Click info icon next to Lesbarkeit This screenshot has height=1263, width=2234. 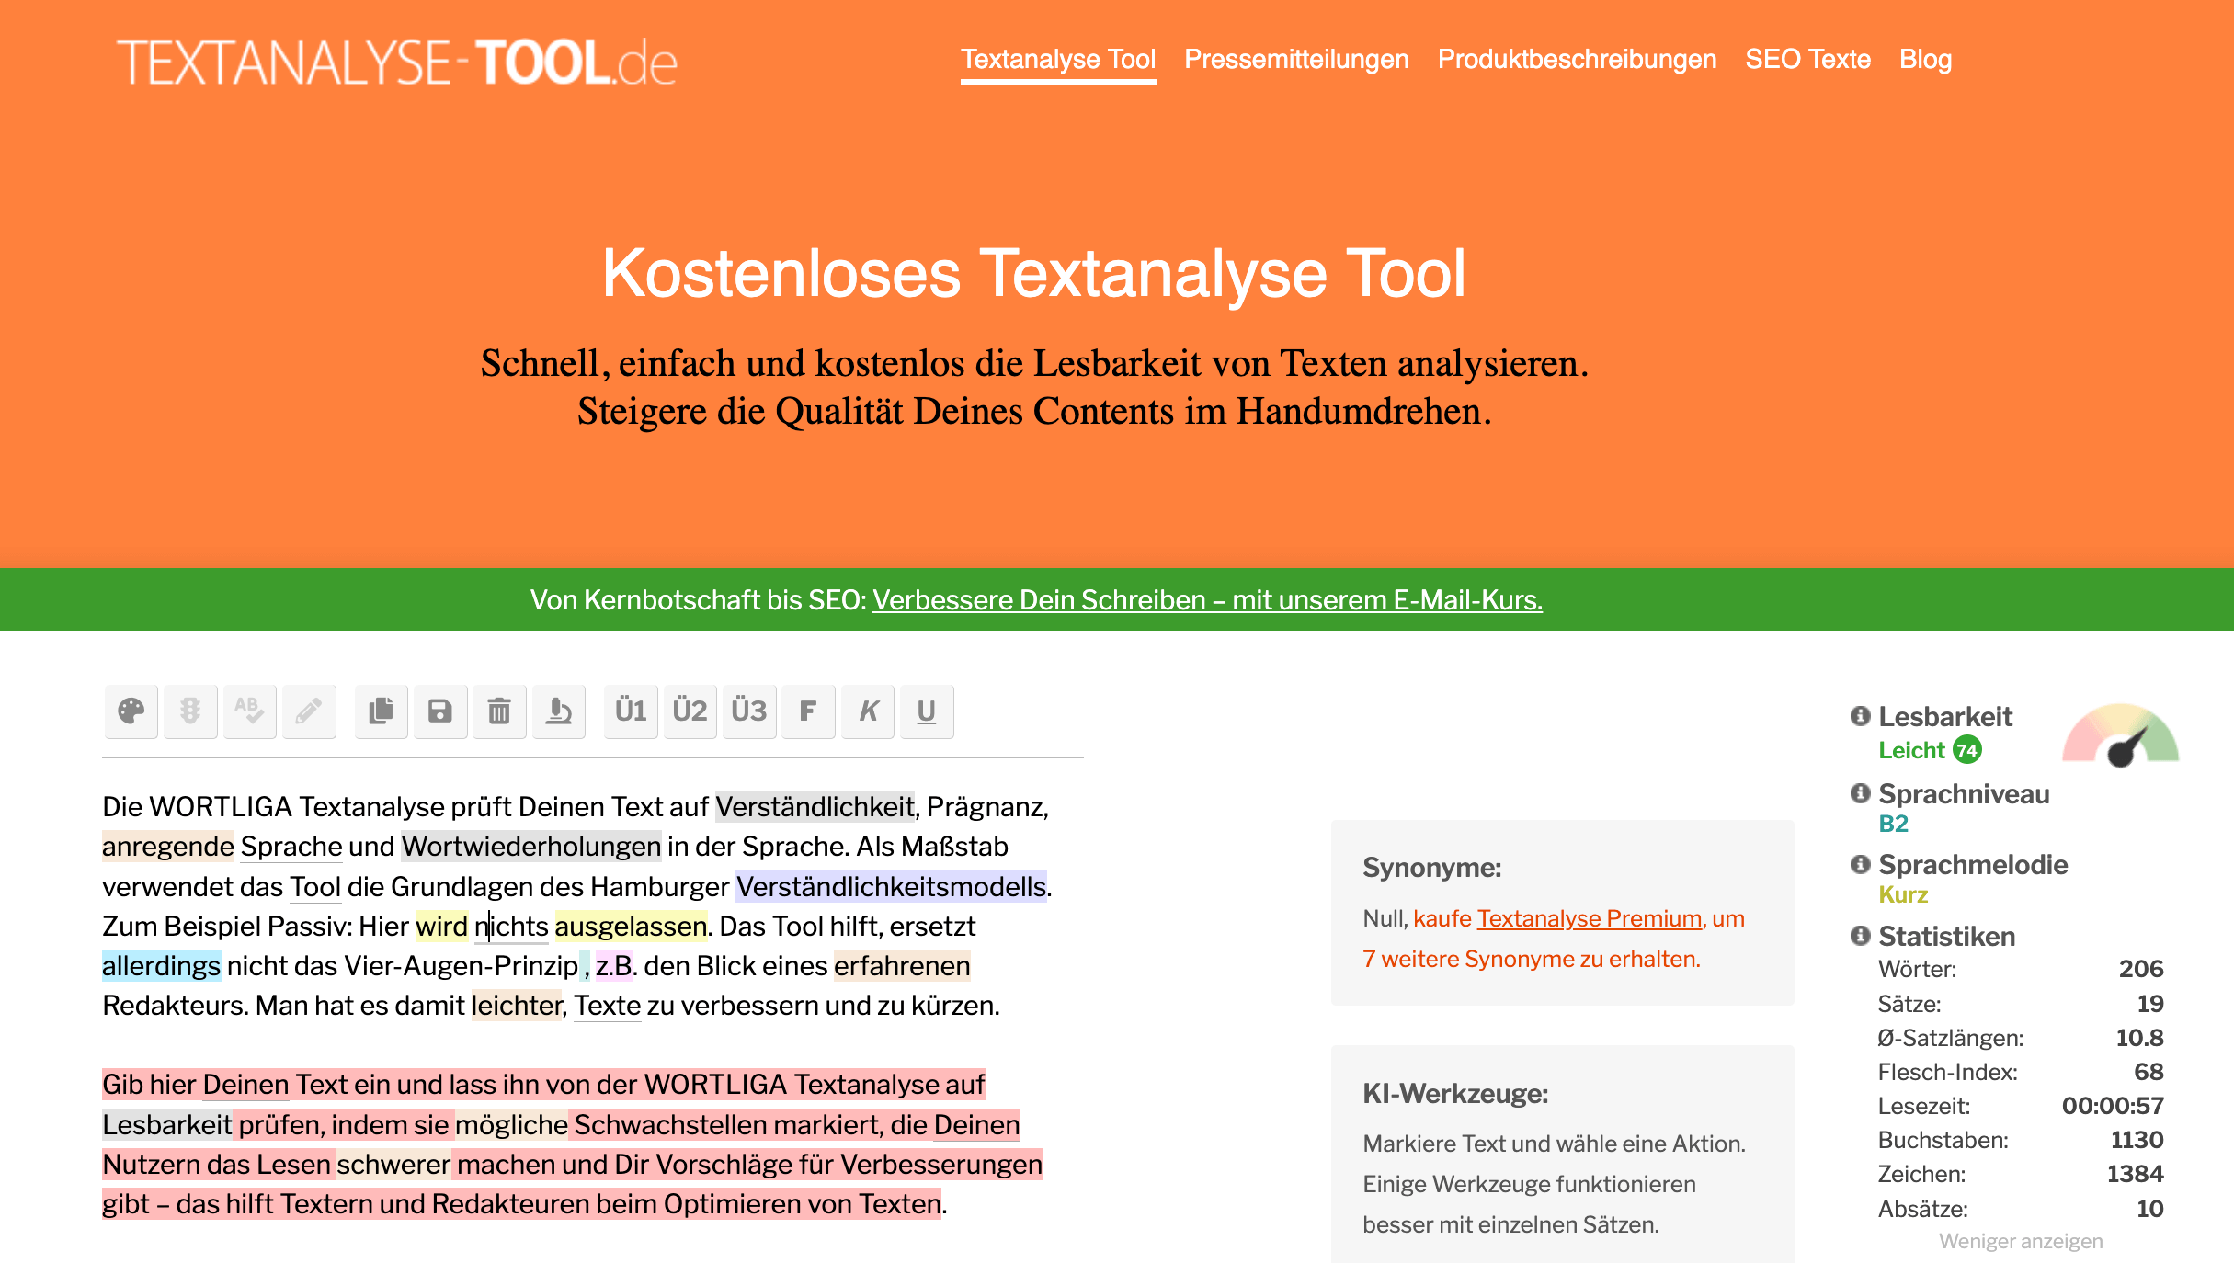[x=1860, y=716]
